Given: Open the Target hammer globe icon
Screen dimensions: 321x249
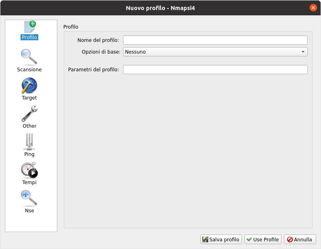Looking at the screenshot, I should [x=29, y=85].
